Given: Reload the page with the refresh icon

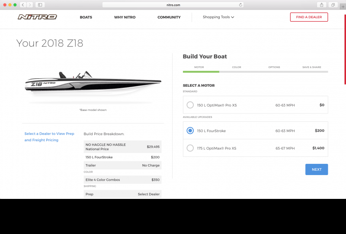Looking at the screenshot, I should click(x=240, y=5).
